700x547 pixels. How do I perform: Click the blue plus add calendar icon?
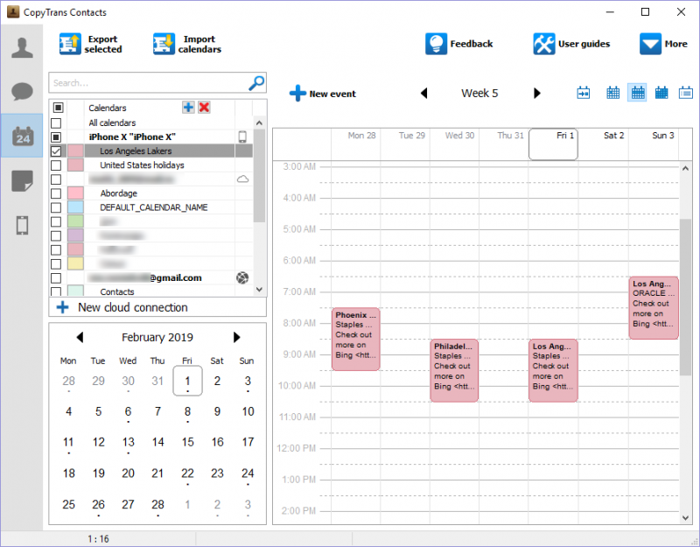pos(188,108)
